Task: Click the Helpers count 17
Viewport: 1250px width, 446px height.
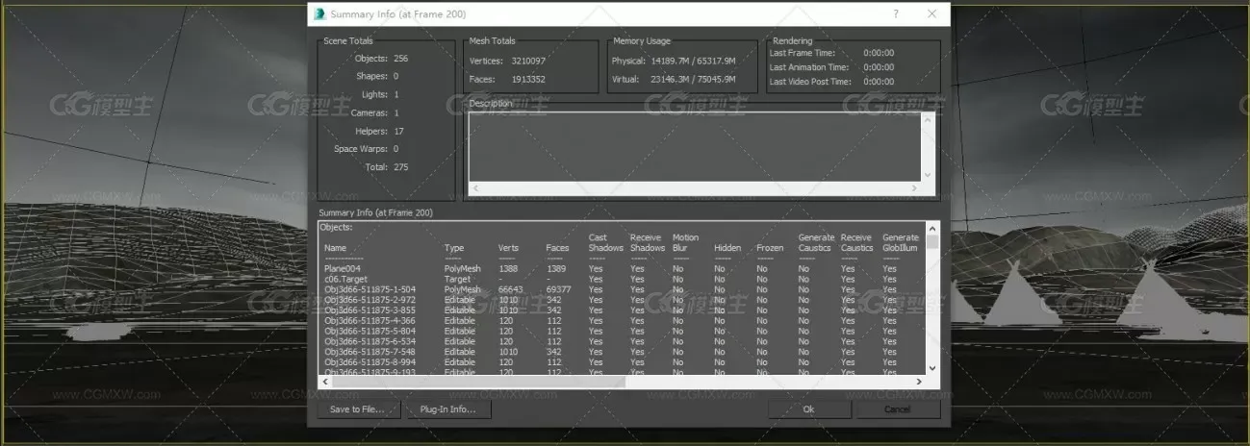Action: tap(398, 131)
